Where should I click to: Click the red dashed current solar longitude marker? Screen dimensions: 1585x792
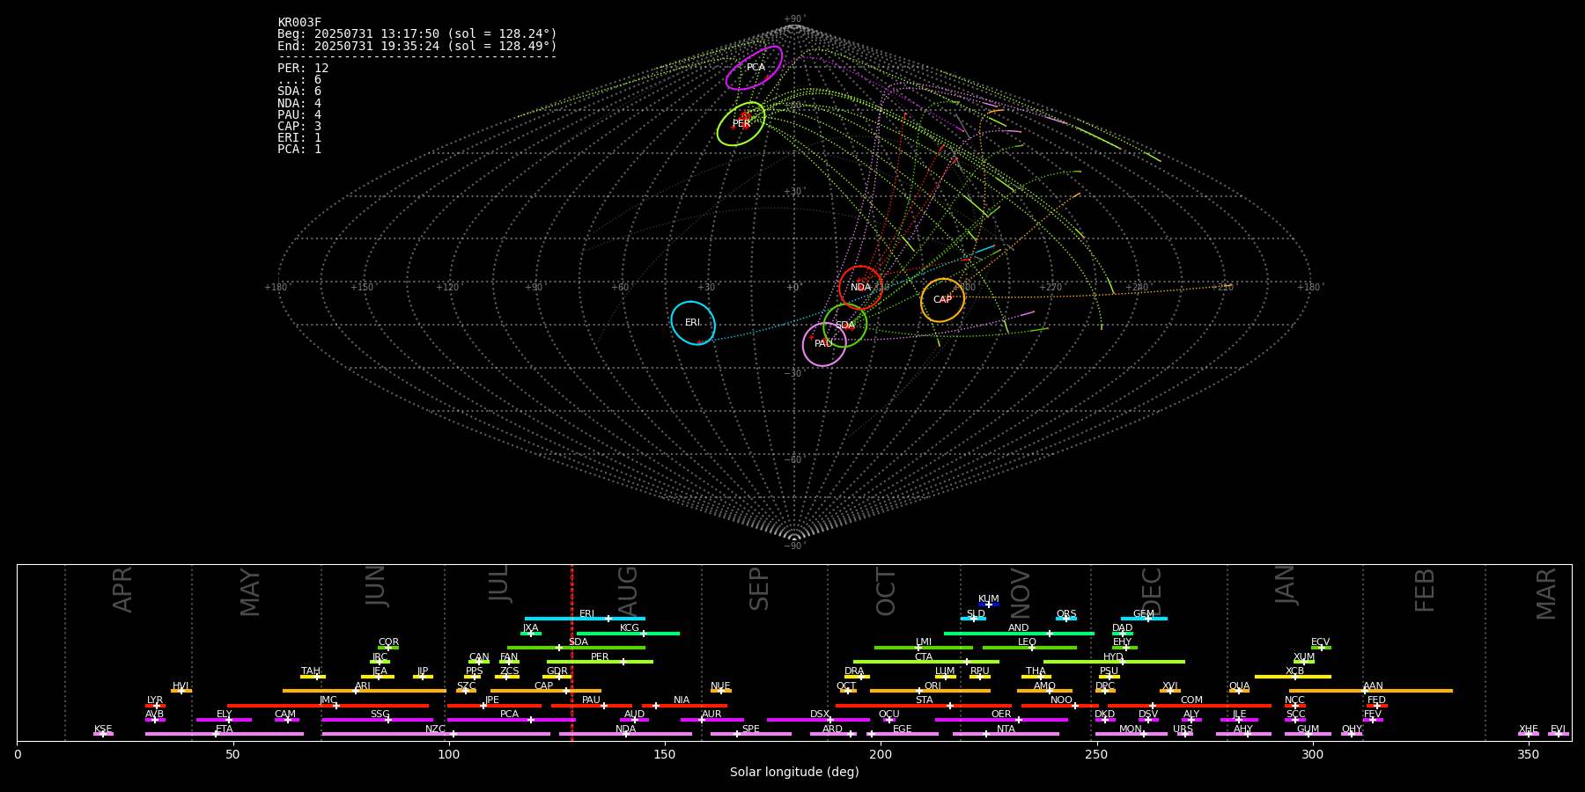(571, 652)
